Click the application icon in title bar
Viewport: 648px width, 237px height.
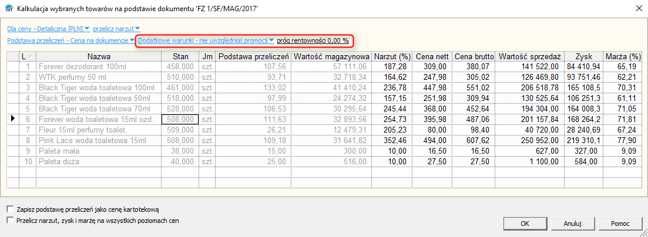(x=8, y=8)
